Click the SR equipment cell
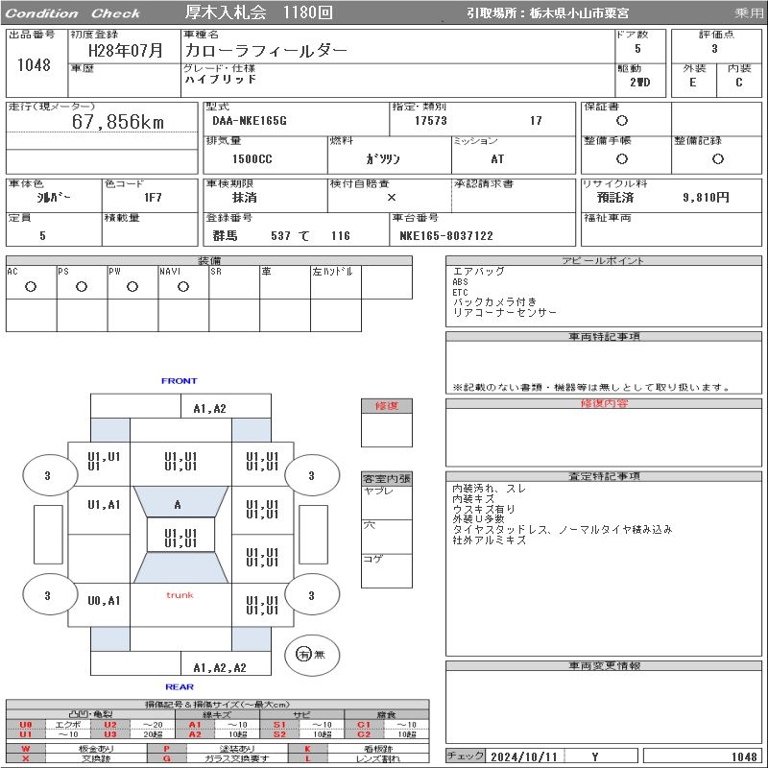 (234, 282)
